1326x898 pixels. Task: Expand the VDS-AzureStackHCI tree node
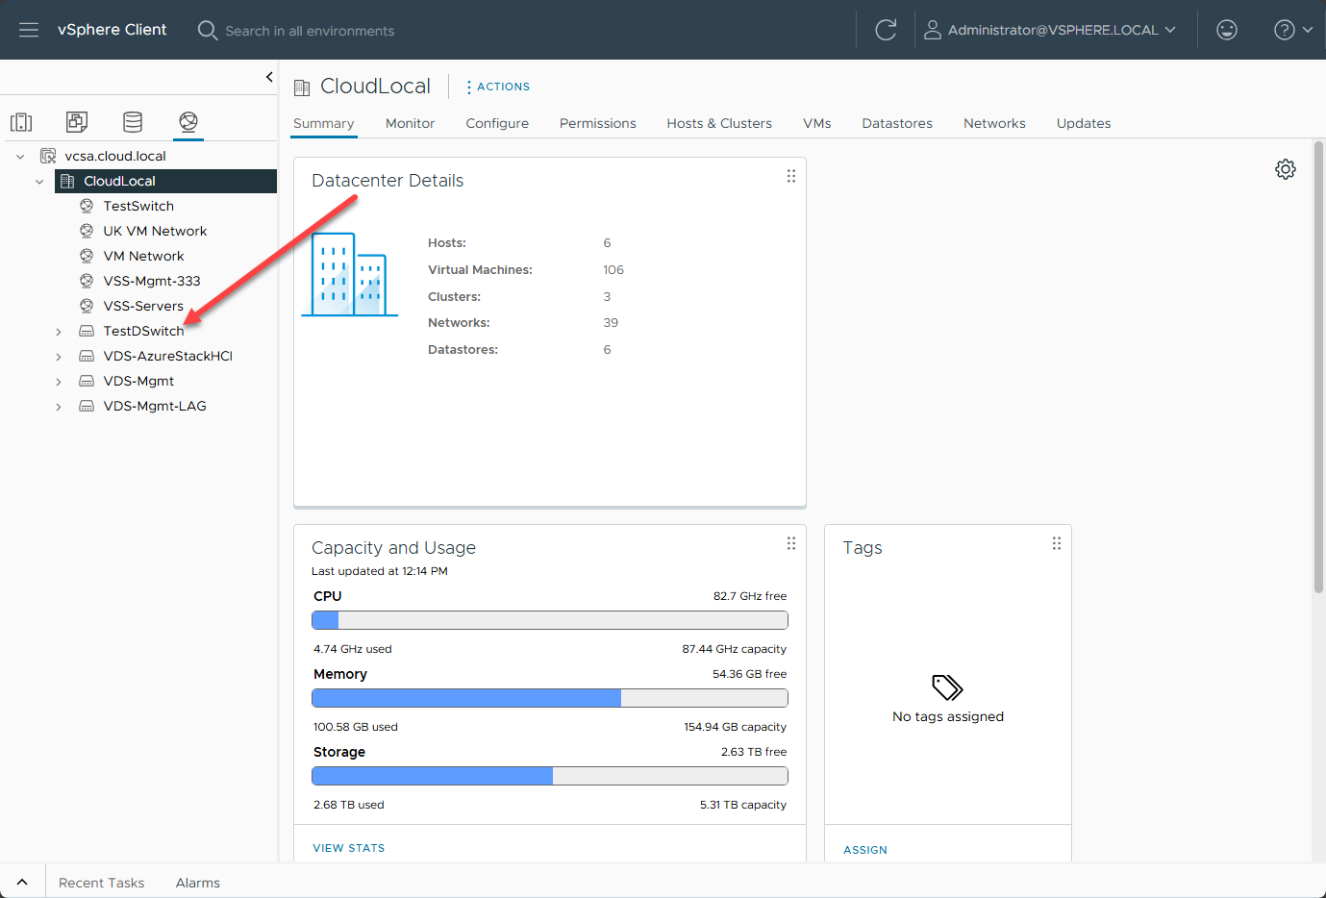coord(59,357)
